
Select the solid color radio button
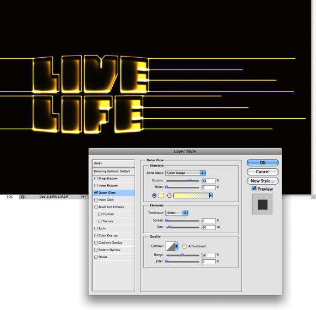click(x=154, y=196)
